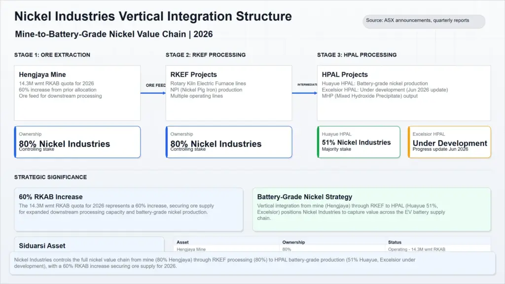Click the 60% RKAB Increase card heading
Viewport: 505px width, 284px height.
point(51,197)
